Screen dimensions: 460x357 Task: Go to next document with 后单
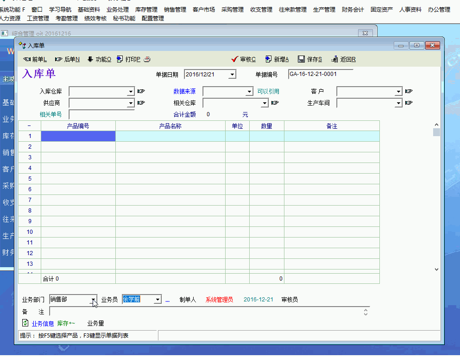click(67, 59)
